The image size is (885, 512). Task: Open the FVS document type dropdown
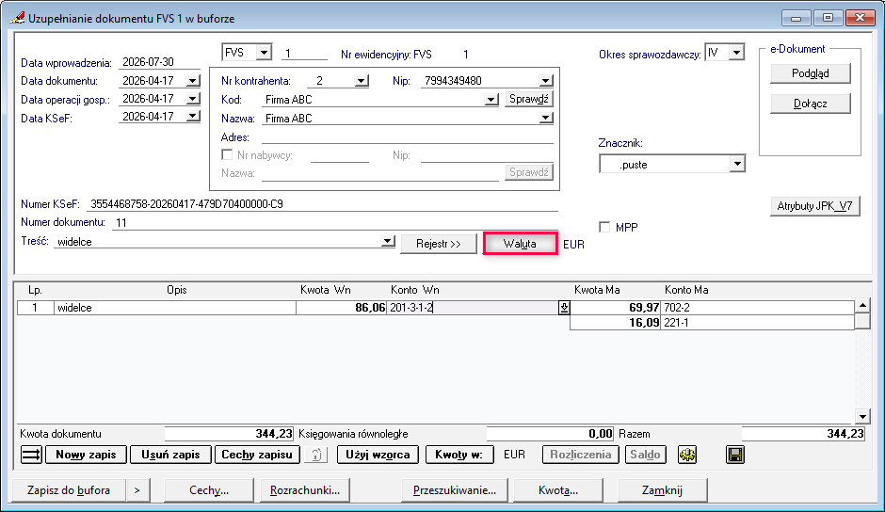click(264, 53)
